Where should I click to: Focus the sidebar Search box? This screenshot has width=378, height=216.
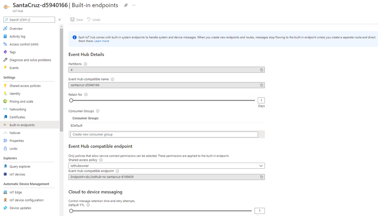click(x=29, y=20)
